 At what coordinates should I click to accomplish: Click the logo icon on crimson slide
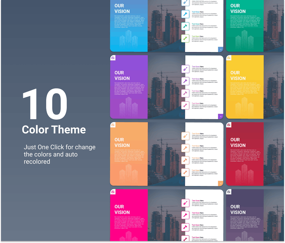click(229, 125)
